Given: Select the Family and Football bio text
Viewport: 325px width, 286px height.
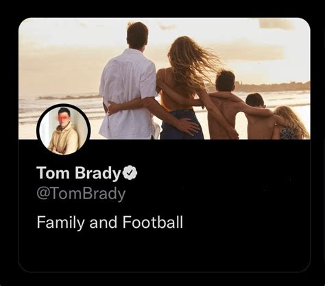Looking at the screenshot, I should [110, 222].
